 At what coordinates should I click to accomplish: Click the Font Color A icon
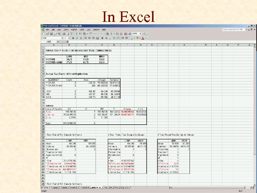click(x=143, y=38)
